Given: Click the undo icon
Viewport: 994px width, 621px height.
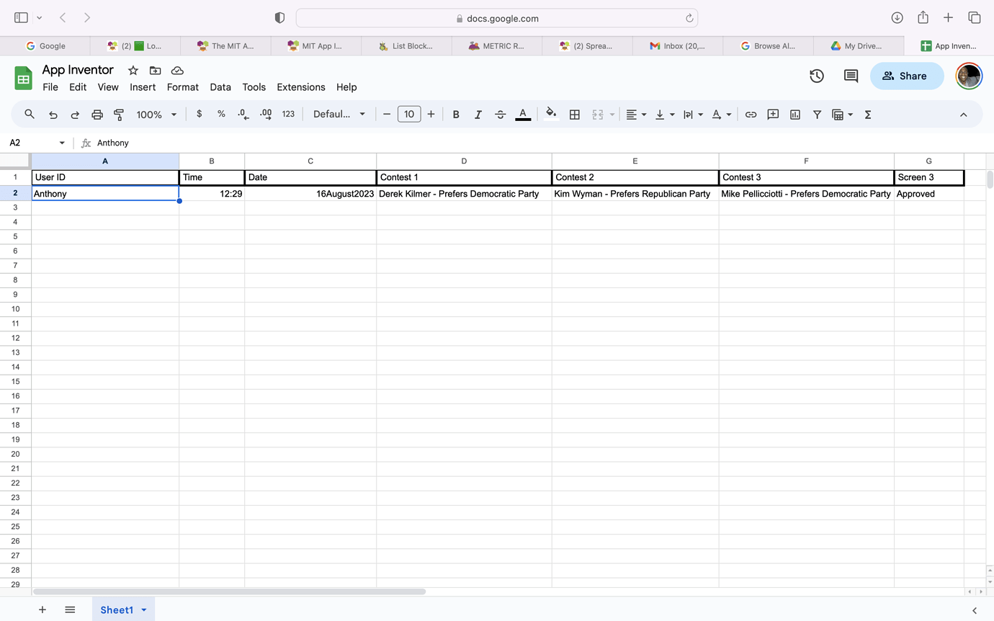Looking at the screenshot, I should coord(52,114).
